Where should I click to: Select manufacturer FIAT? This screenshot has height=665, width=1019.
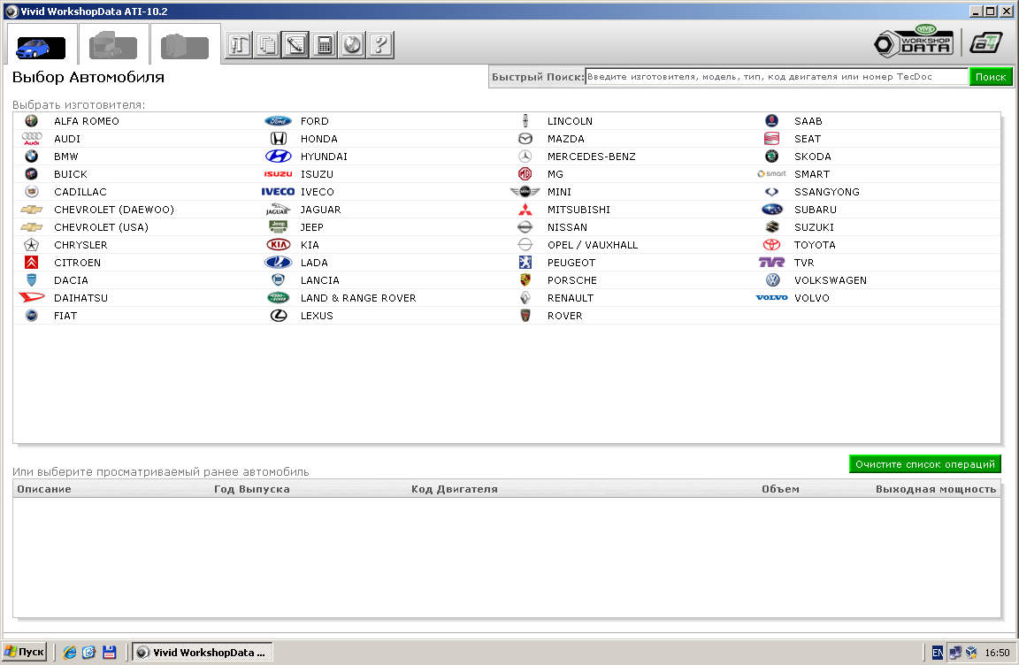[x=65, y=316]
